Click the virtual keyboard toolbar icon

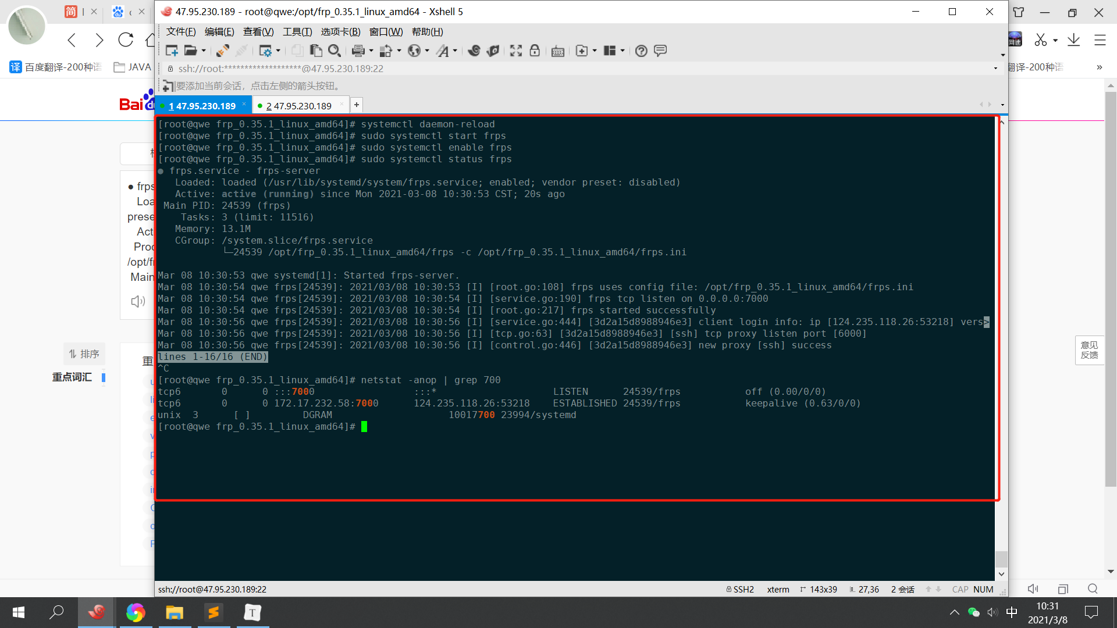tap(557, 51)
